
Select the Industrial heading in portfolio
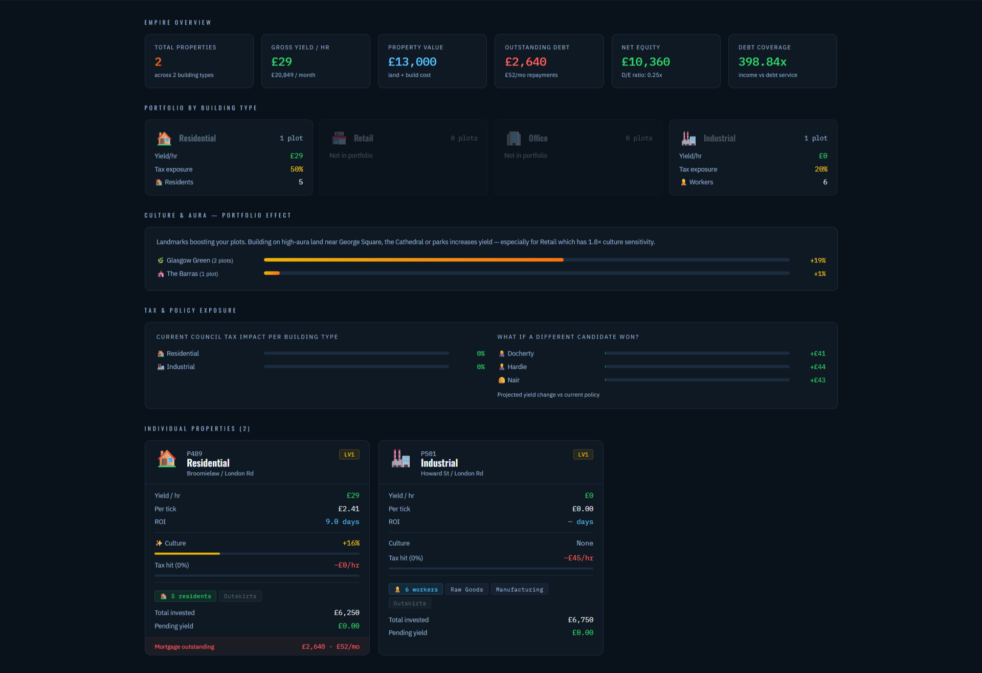[x=720, y=138]
